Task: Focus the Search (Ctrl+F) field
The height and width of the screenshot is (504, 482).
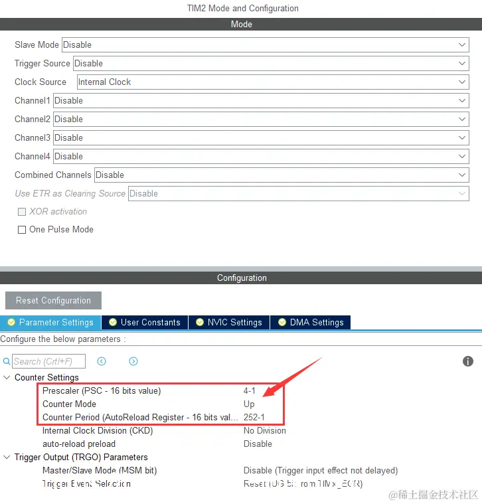Action: 49,361
